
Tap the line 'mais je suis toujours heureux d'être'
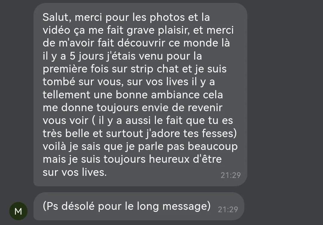click(x=132, y=159)
